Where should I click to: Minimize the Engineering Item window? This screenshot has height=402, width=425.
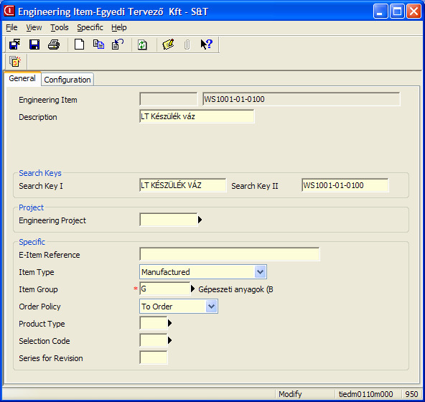pyautogui.click(x=380, y=11)
